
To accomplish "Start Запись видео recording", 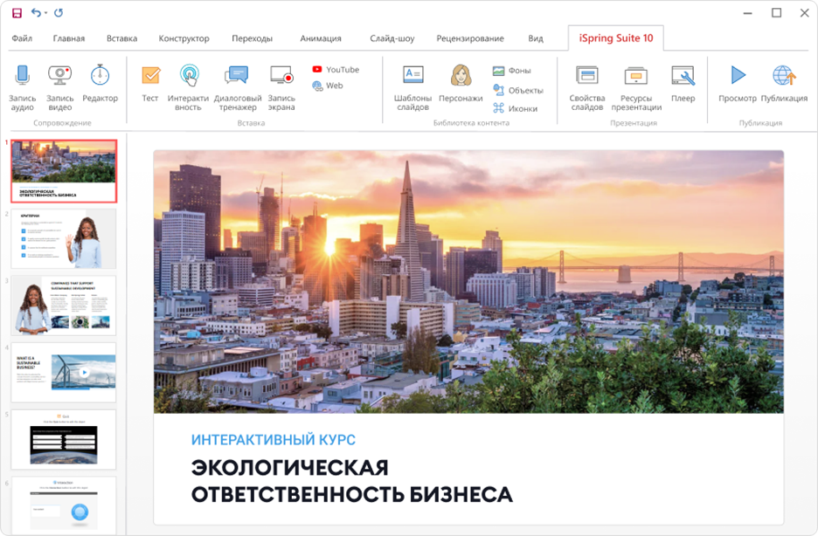I will click(x=60, y=87).
